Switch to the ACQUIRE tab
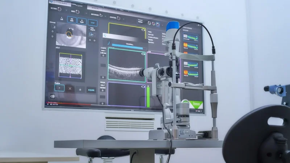The width and height of the screenshot is (290, 163). (79, 5)
